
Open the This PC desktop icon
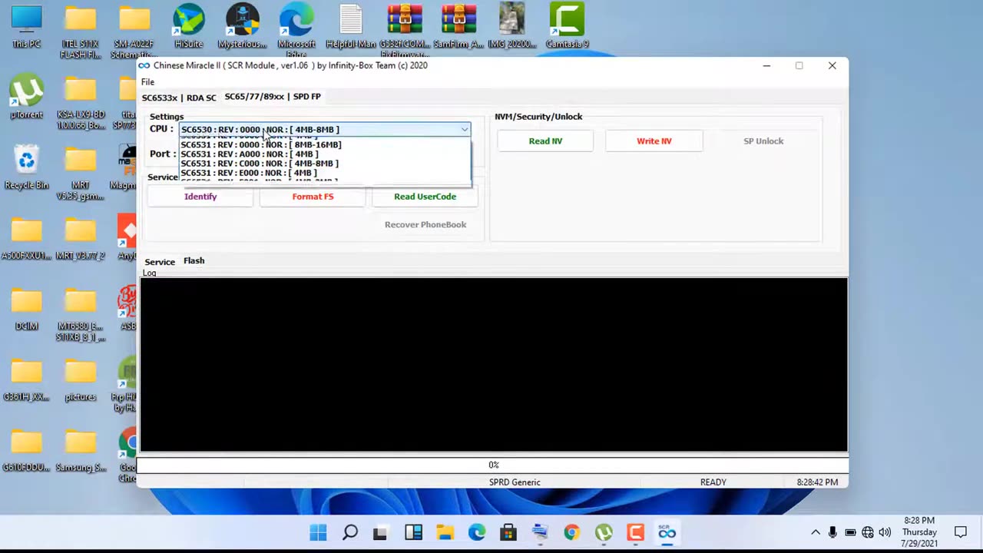pyautogui.click(x=26, y=26)
